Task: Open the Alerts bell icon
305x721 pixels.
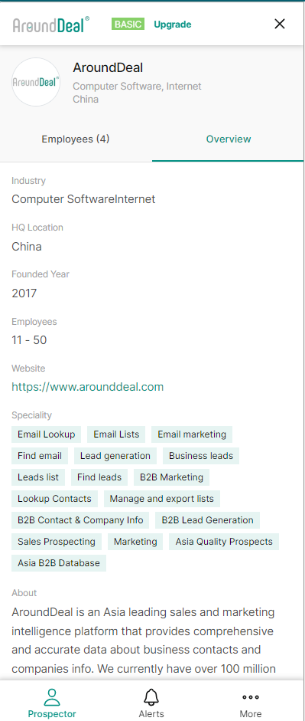Action: tap(151, 697)
